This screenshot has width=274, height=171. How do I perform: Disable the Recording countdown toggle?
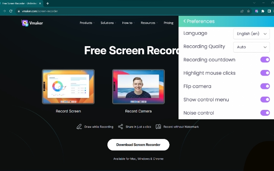(x=265, y=60)
